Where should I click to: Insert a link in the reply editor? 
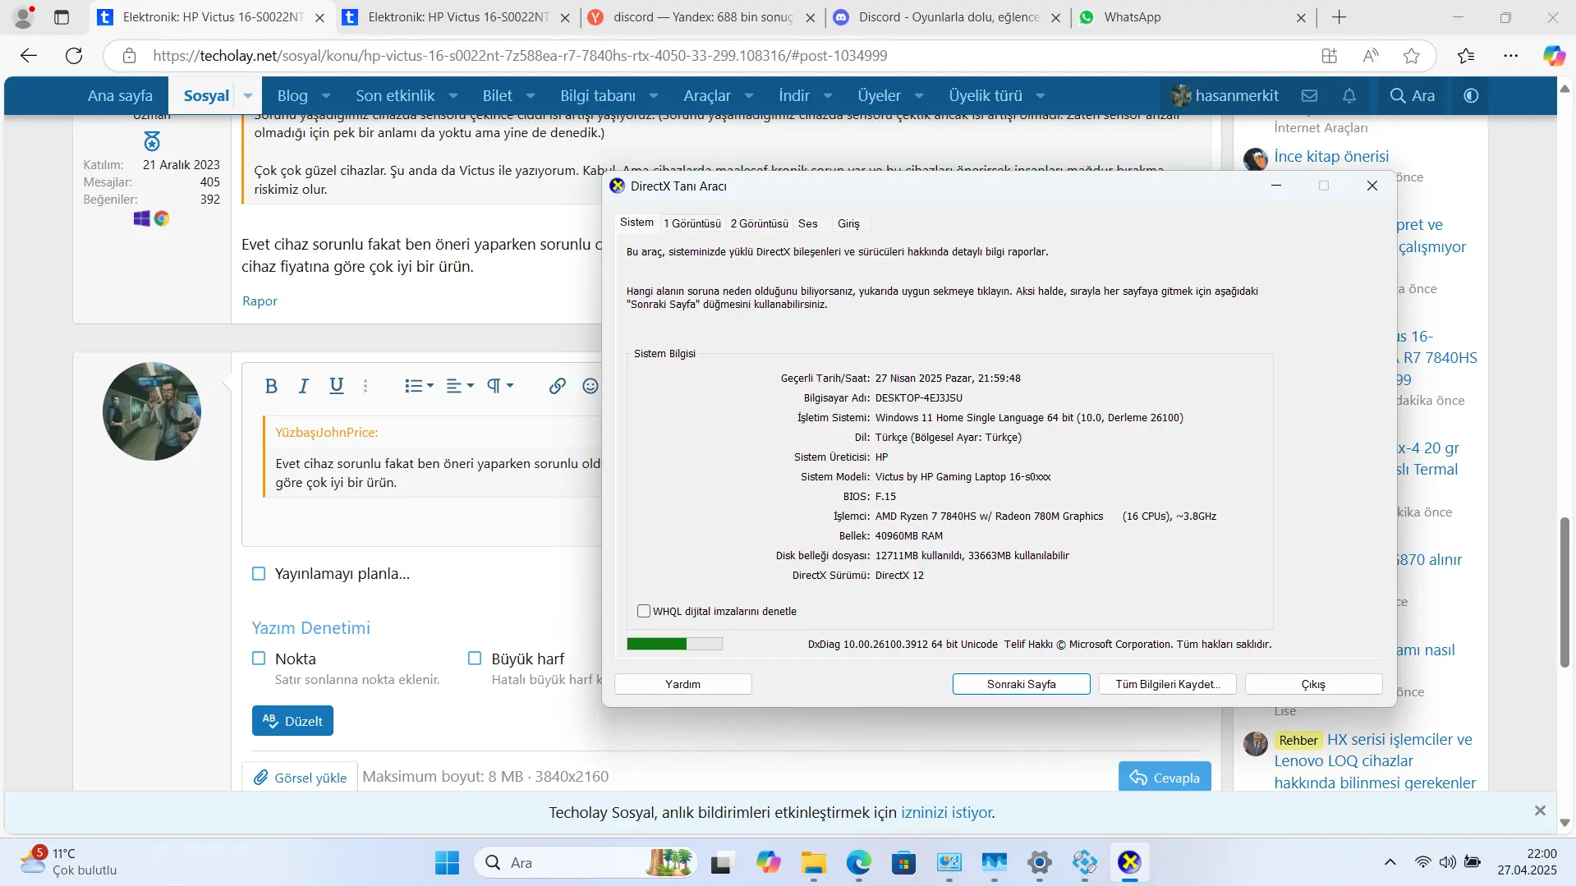[x=558, y=386]
